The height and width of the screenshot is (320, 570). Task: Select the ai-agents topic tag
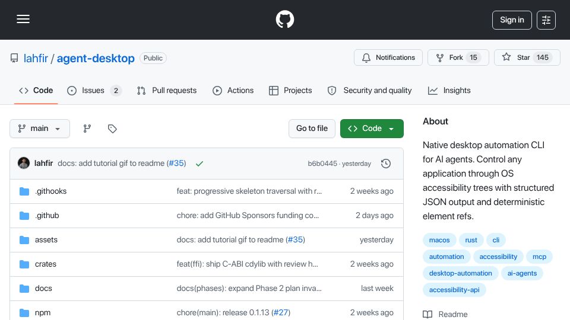pos(522,274)
